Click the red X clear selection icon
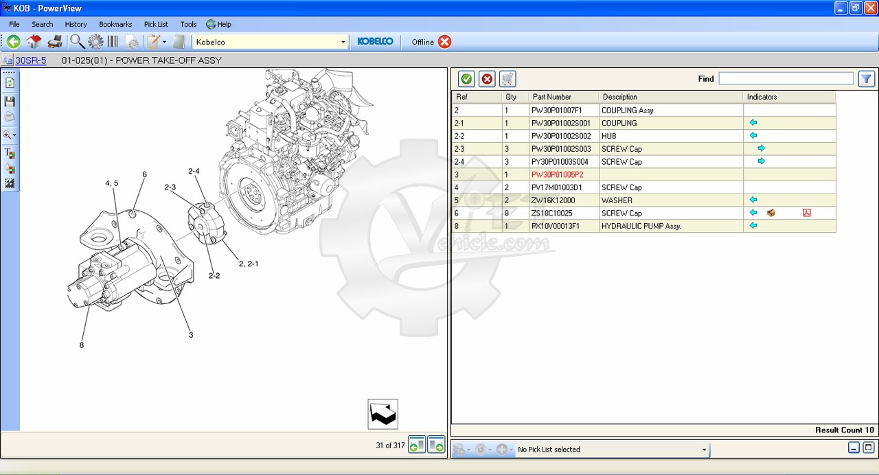The height and width of the screenshot is (475, 879). (x=487, y=79)
